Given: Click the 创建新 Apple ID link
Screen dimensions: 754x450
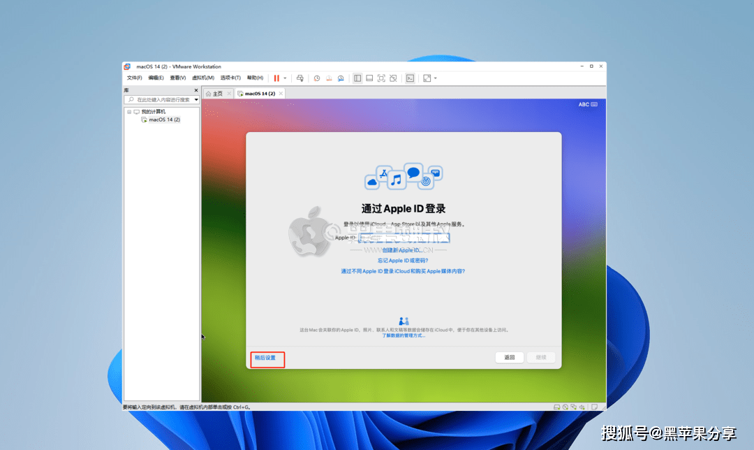Looking at the screenshot, I should click(403, 250).
